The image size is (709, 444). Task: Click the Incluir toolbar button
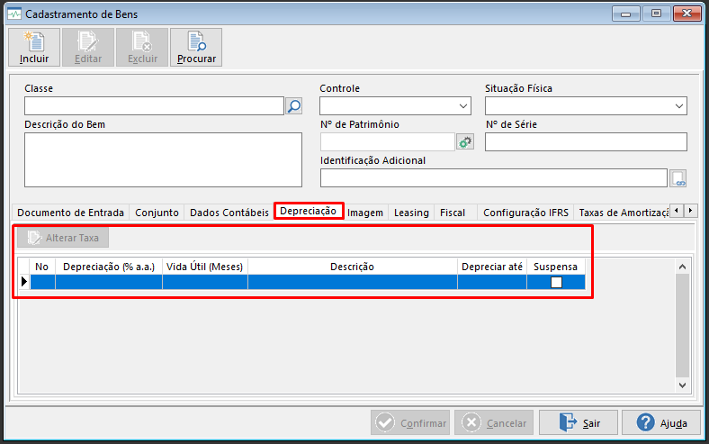(x=34, y=48)
